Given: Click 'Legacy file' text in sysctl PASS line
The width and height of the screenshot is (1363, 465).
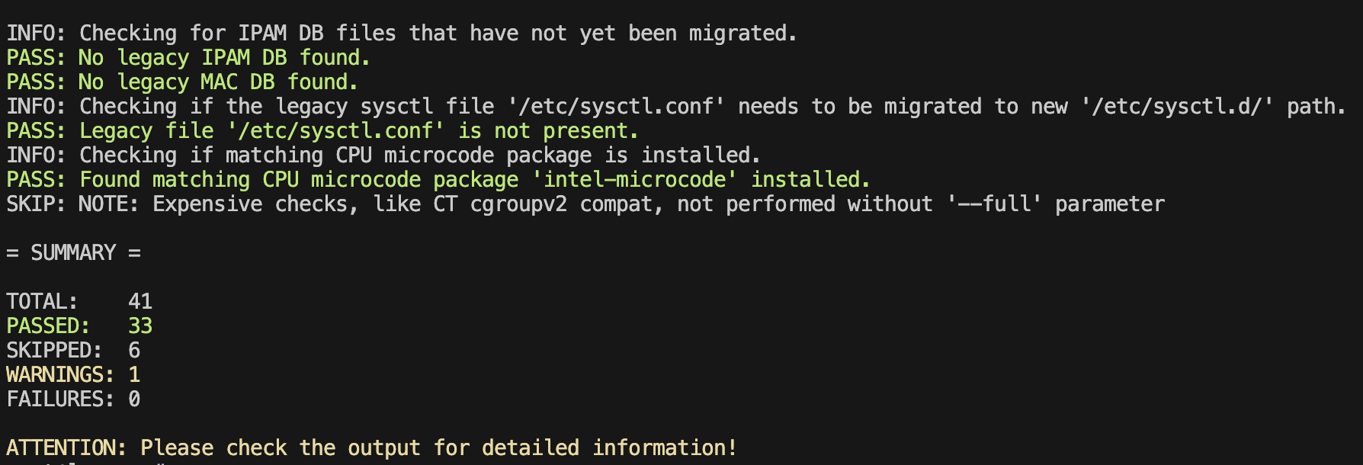Looking at the screenshot, I should click(x=146, y=131).
